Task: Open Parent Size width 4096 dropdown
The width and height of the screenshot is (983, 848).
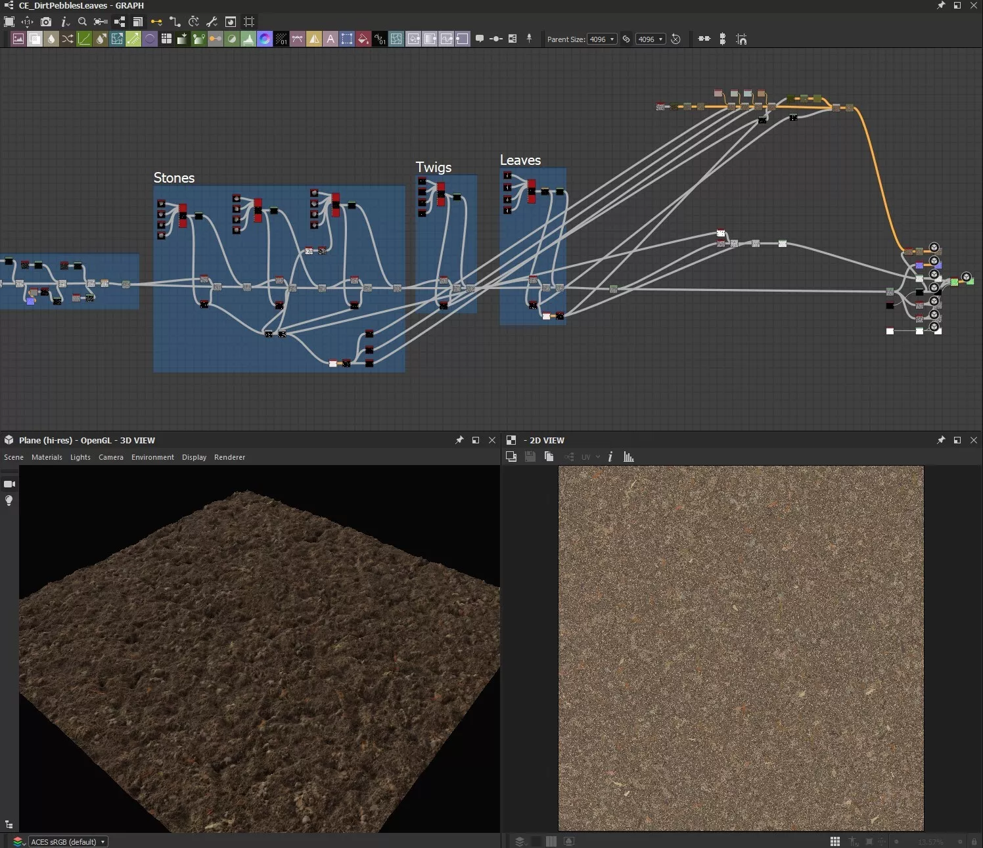Action: 602,39
